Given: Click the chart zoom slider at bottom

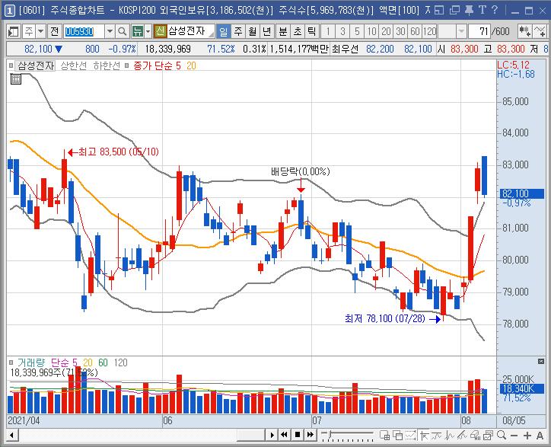Looking at the screenshot, I should click(347, 436).
